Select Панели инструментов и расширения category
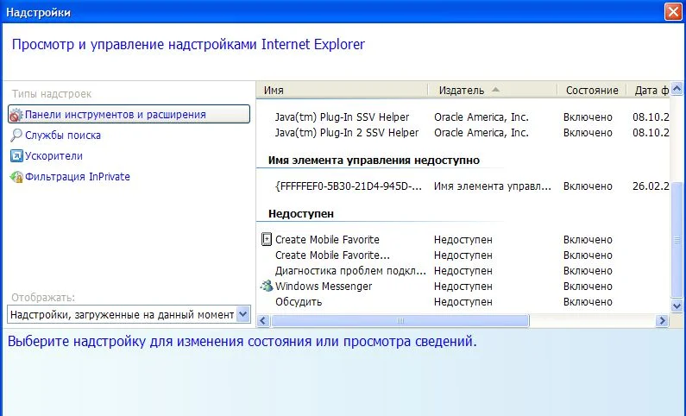Image resolution: width=686 pixels, height=416 pixels. coord(129,114)
